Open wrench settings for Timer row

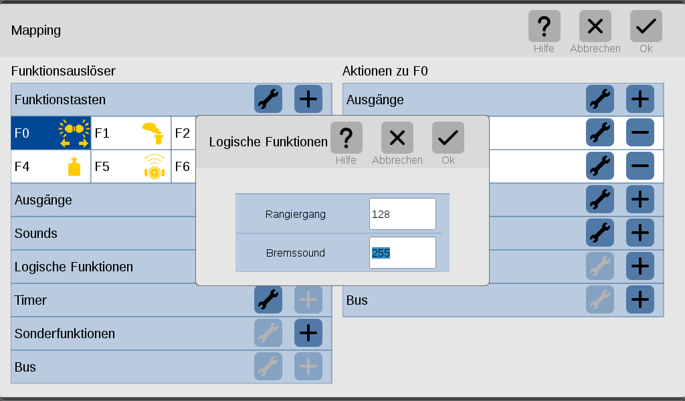(268, 300)
